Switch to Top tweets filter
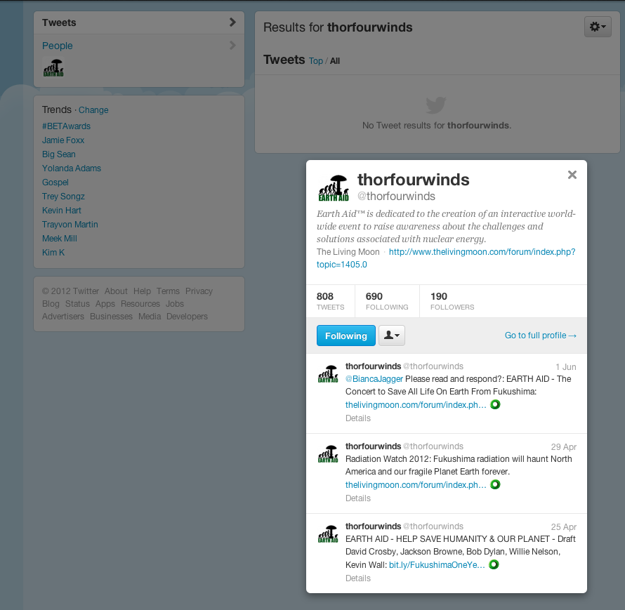The image size is (625, 610). coord(316,61)
